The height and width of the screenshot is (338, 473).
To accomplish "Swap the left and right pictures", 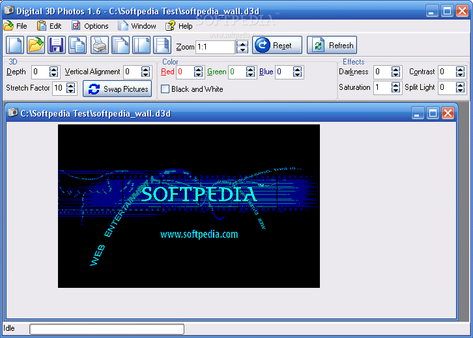I will (117, 89).
